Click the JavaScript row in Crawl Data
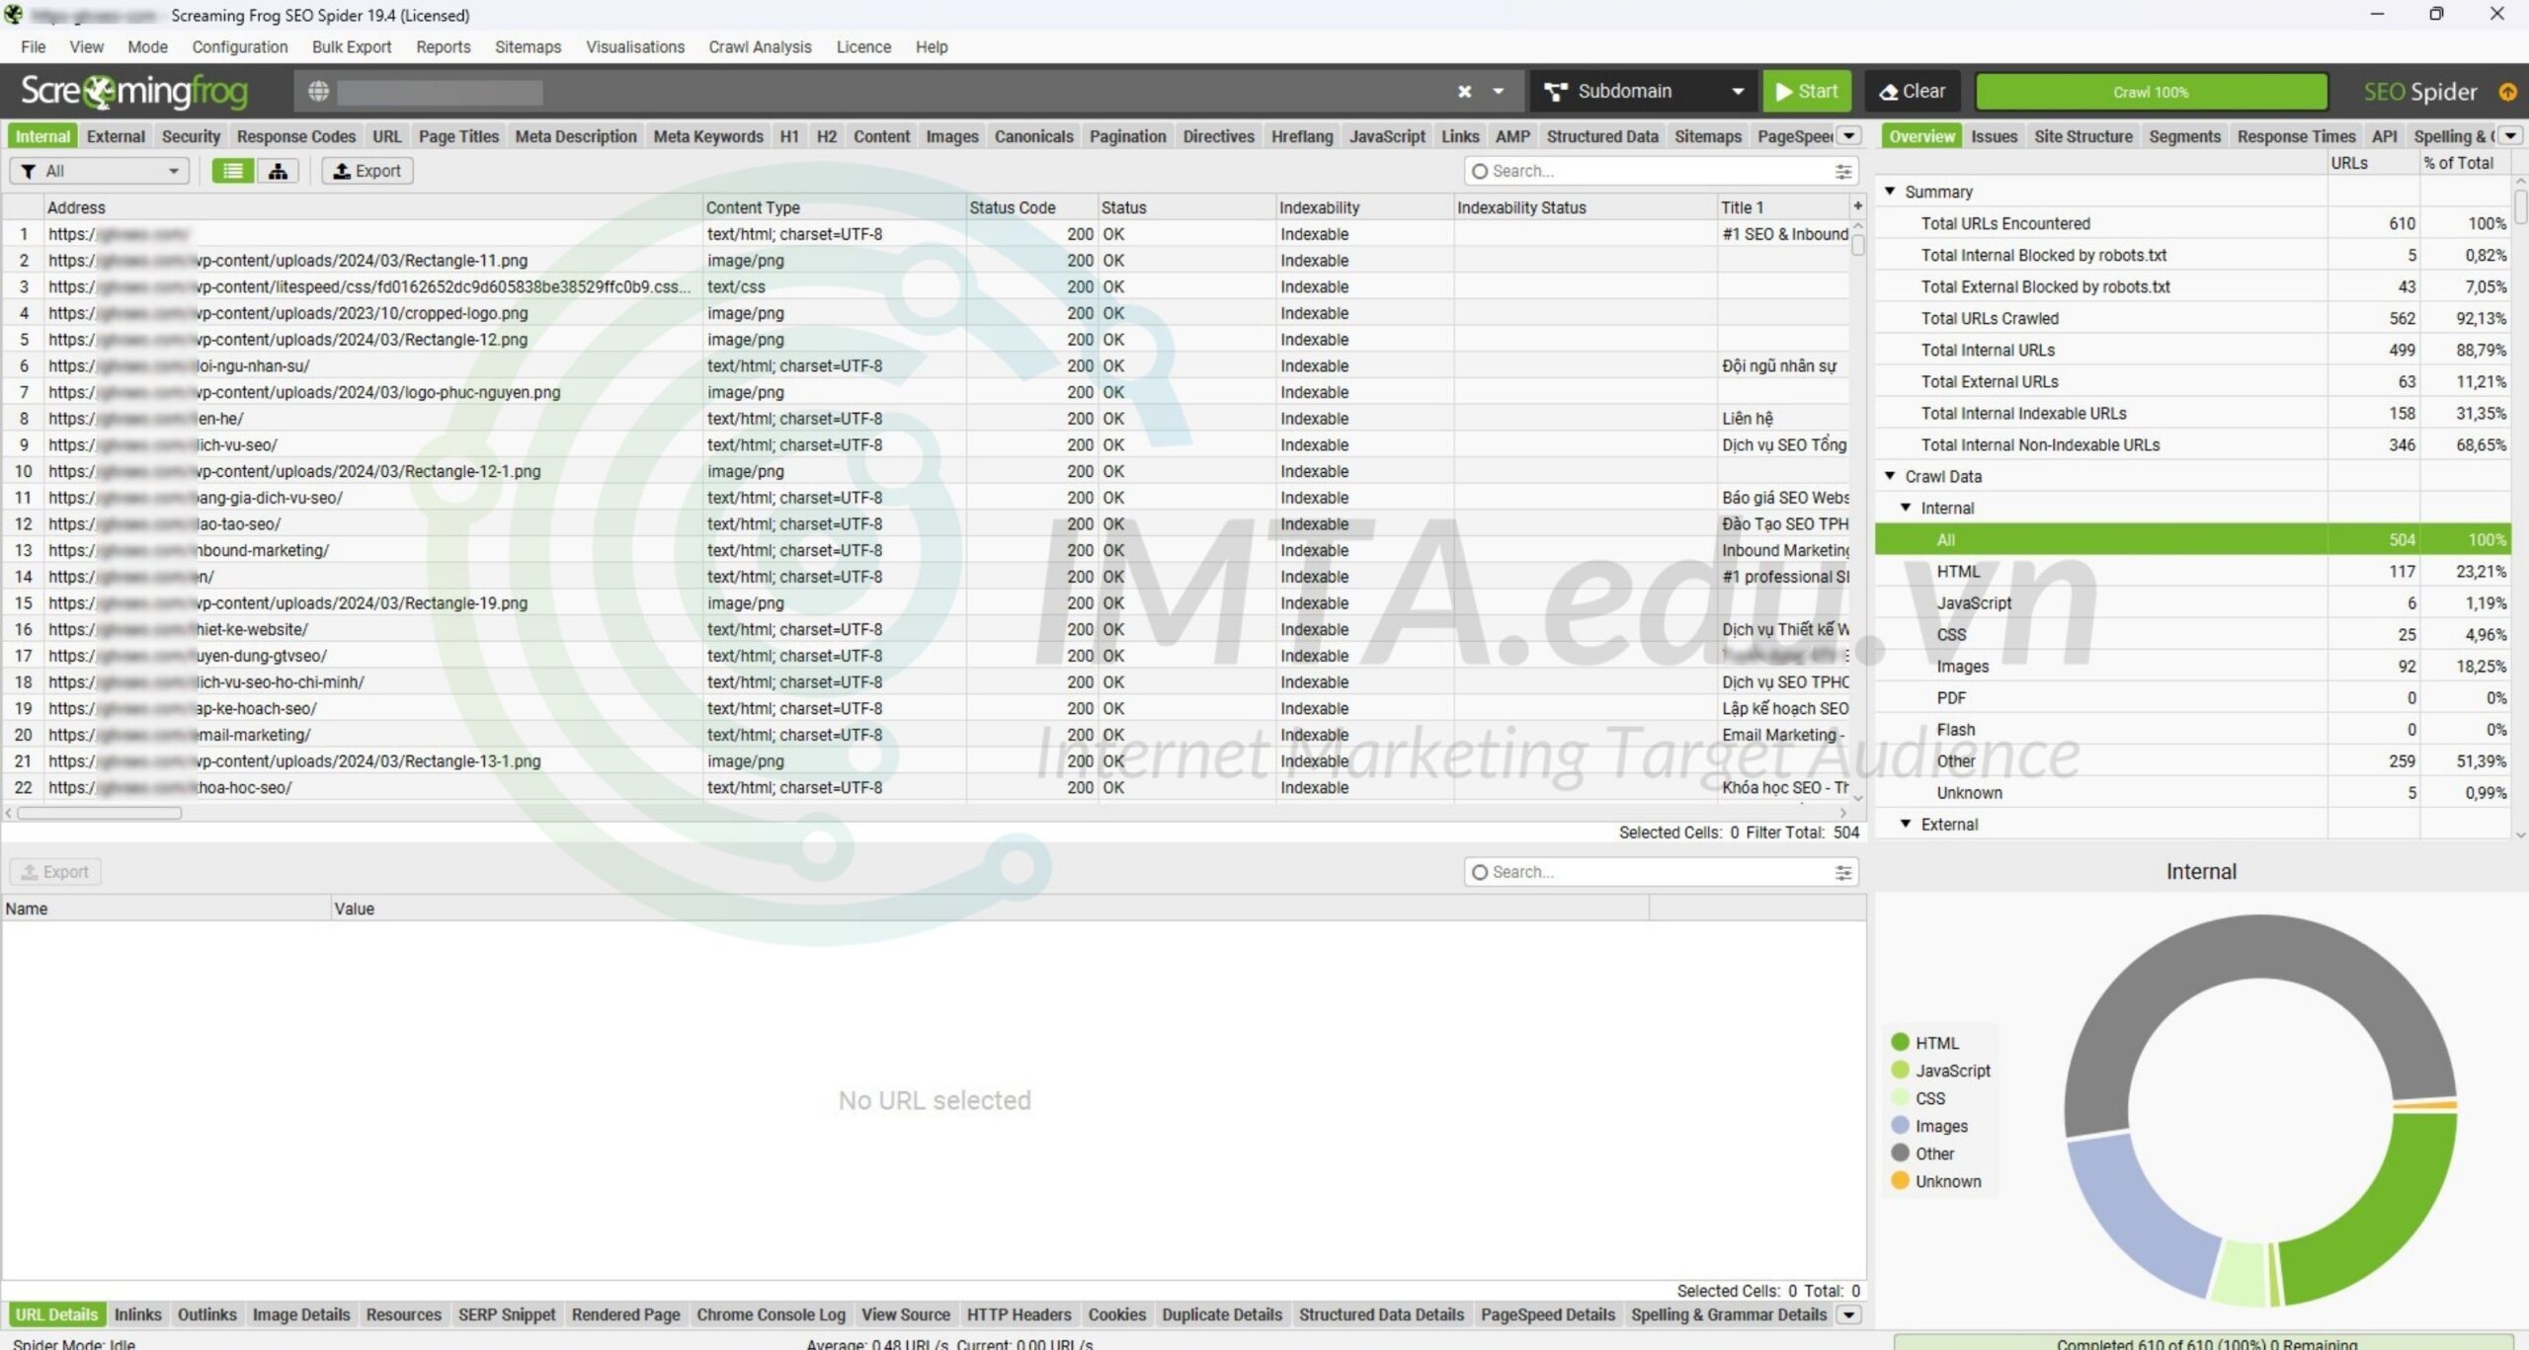The height and width of the screenshot is (1350, 2529). coord(2193,602)
